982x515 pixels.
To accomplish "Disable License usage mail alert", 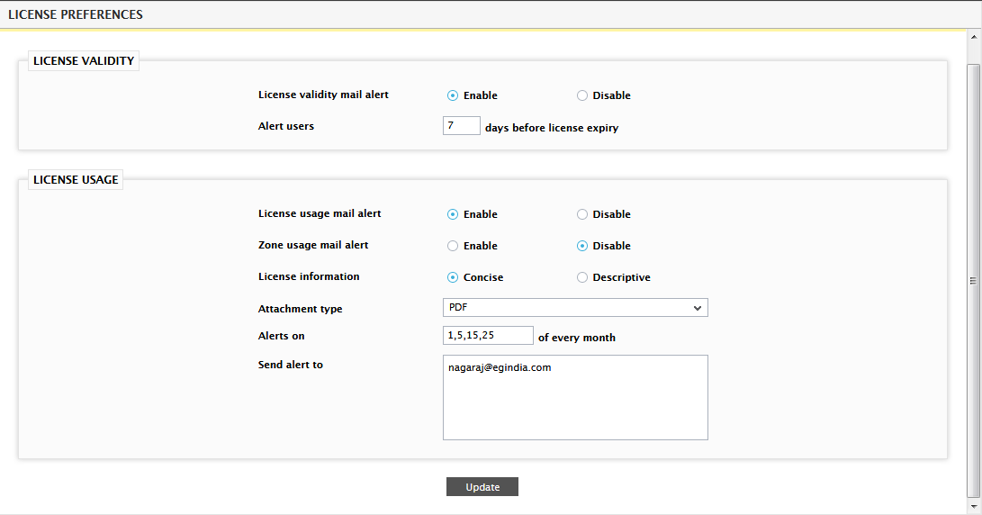I will pyautogui.click(x=582, y=214).
